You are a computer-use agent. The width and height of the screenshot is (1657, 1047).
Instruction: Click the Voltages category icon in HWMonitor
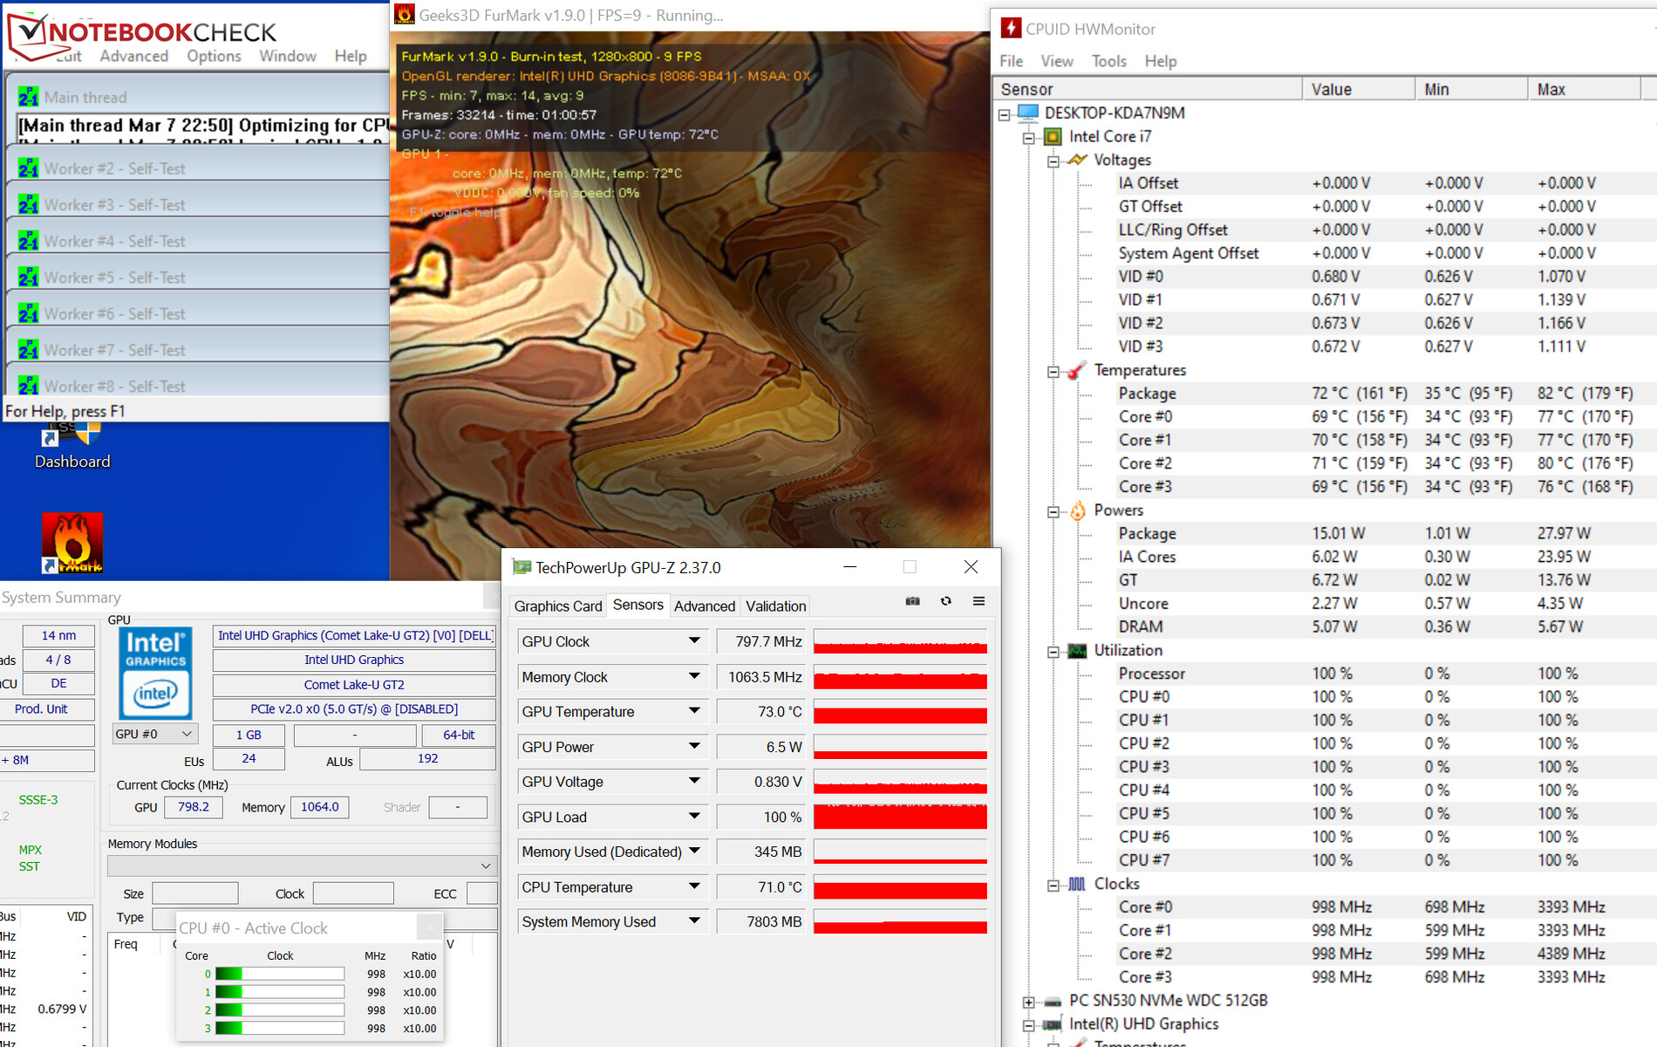tap(1077, 160)
